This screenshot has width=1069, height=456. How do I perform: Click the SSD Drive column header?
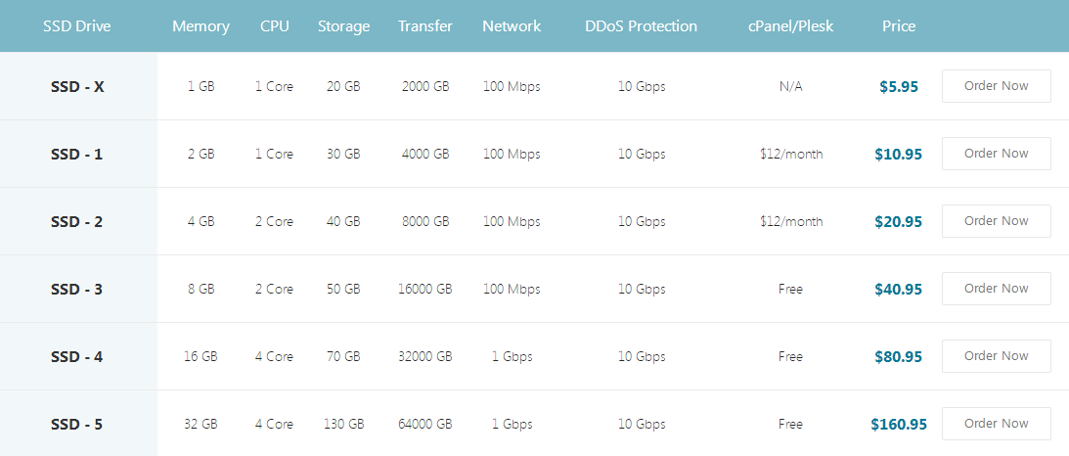77,26
